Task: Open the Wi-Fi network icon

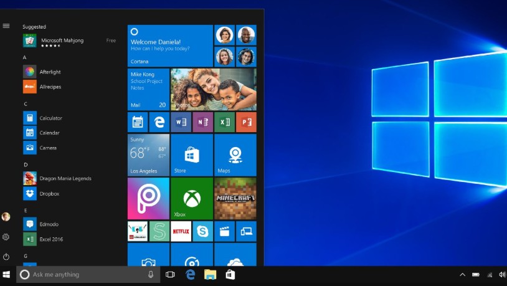Action: (x=490, y=275)
